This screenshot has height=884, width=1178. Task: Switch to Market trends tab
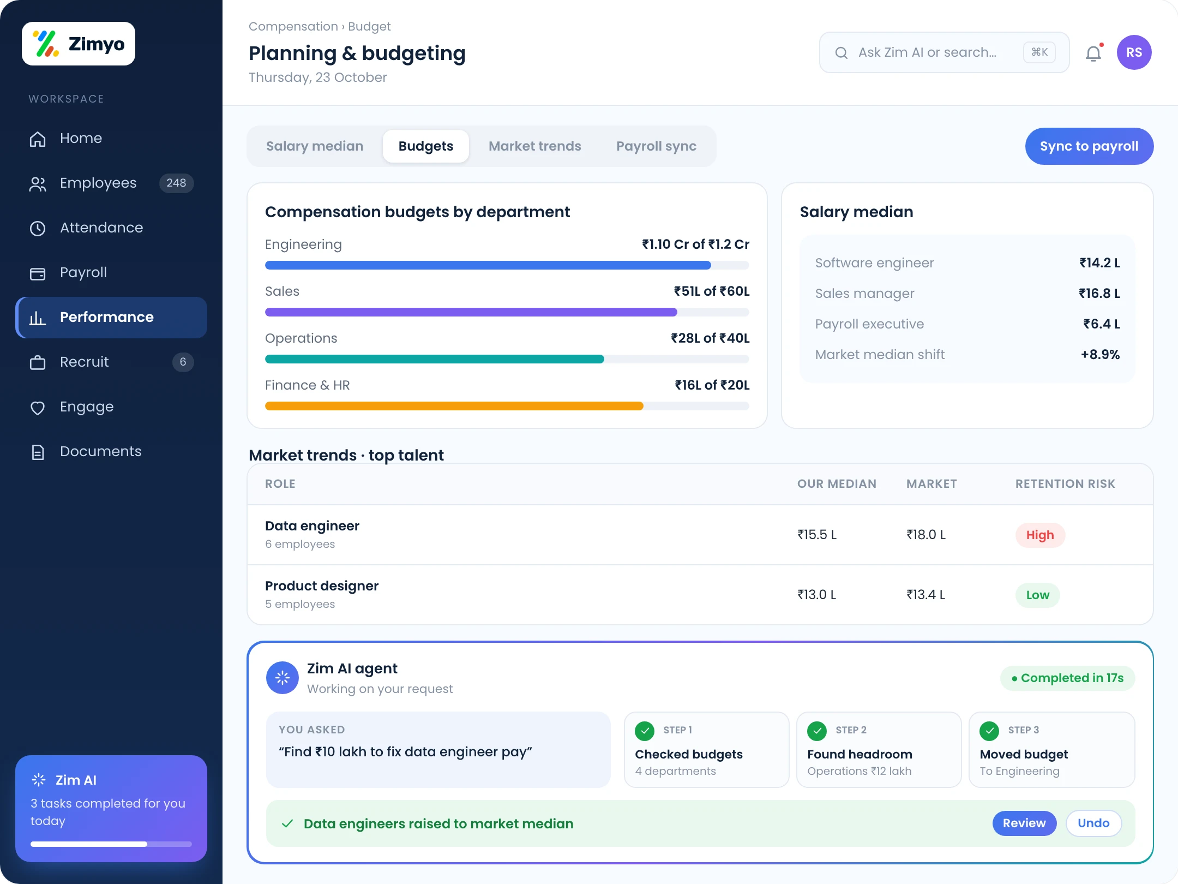coord(535,146)
